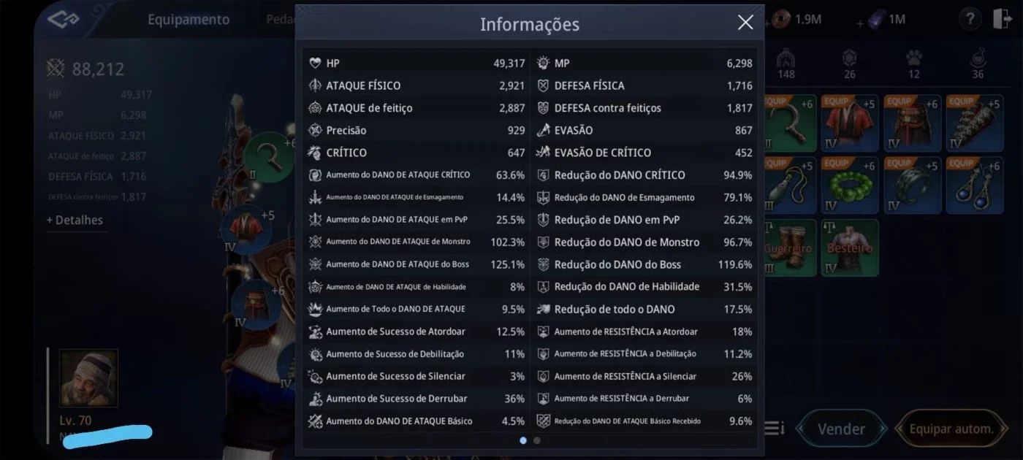Tap the back arrow icon
Screen dimensions: 1023x460
point(61,20)
